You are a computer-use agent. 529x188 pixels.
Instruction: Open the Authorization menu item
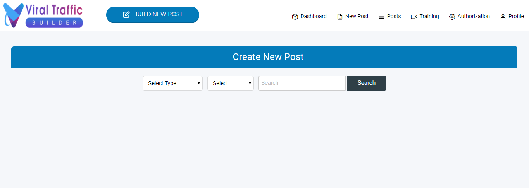pyautogui.click(x=469, y=16)
